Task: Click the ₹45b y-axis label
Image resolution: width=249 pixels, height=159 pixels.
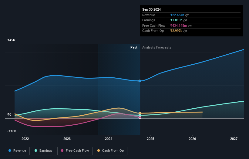Action: coord(11,40)
